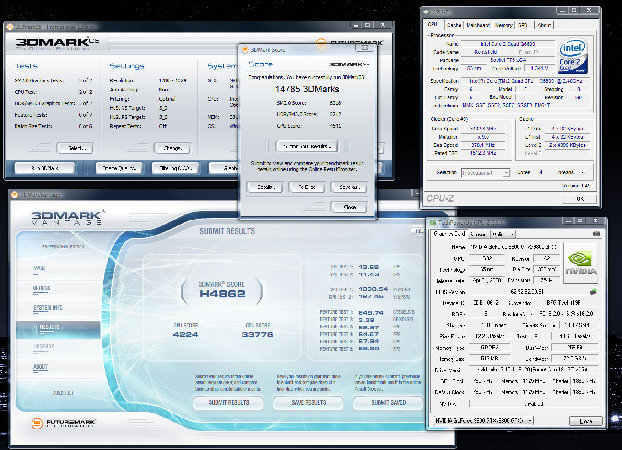Click the GPU-Z screenshot camera icon
Image resolution: width=622 pixels, height=450 pixels.
[596, 234]
